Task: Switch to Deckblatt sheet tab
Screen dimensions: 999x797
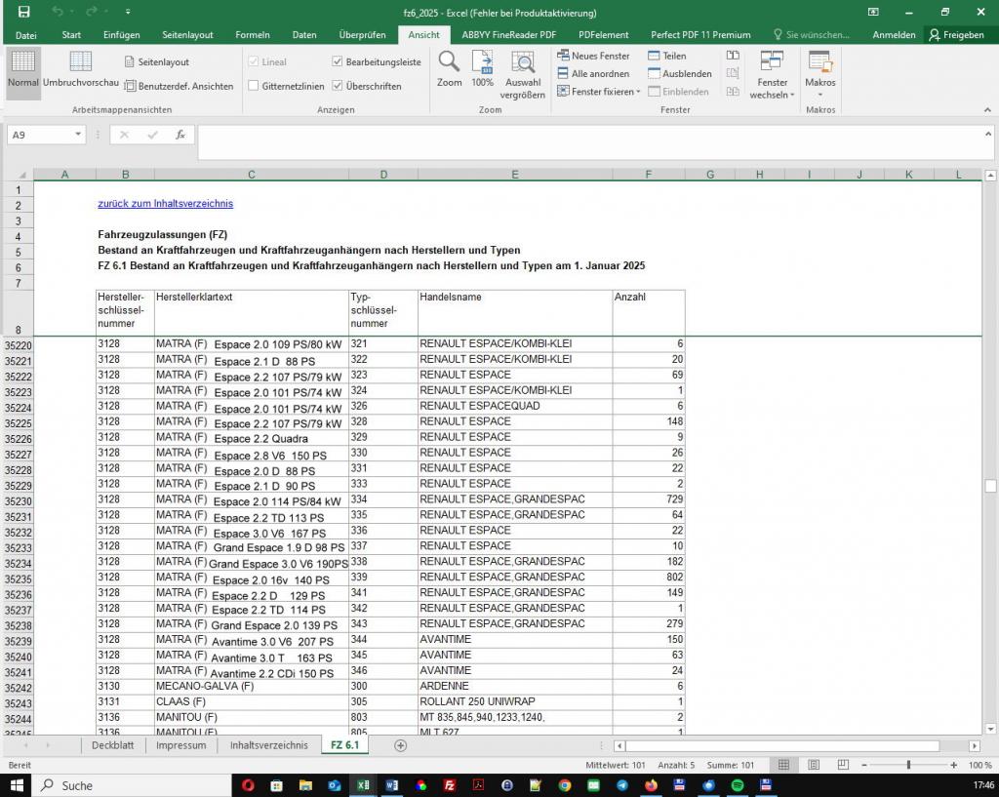Action: (x=113, y=745)
